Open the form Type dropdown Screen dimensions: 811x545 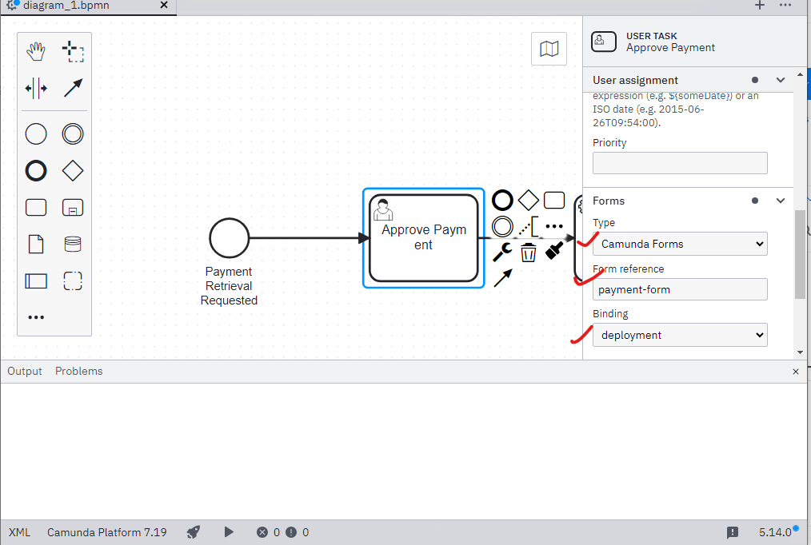[680, 244]
